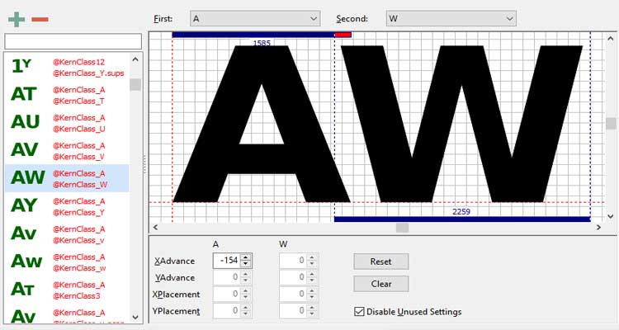Click preview horizontal scroll-right arrow

click(599, 228)
